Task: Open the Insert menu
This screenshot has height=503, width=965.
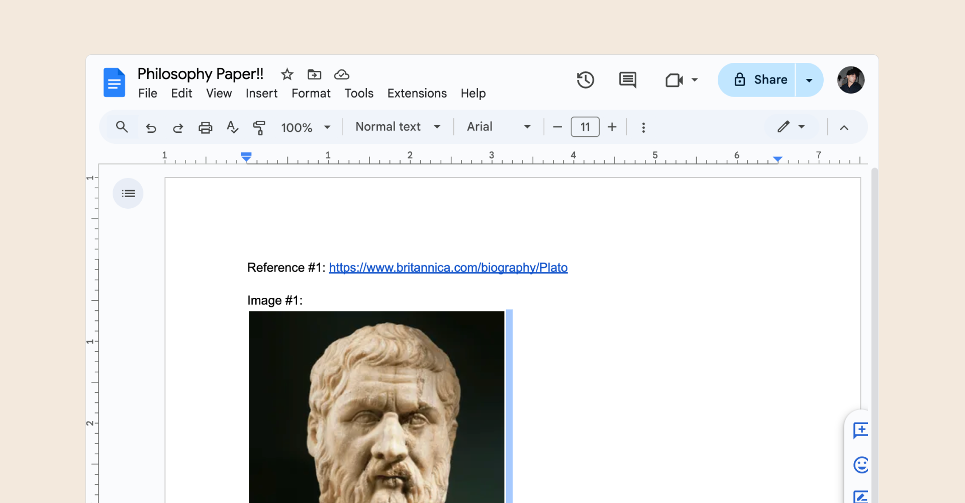Action: click(x=261, y=94)
